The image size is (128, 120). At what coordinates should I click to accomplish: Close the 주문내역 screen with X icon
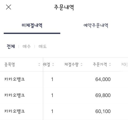coord(8,7)
